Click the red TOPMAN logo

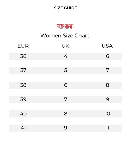tap(65, 26)
